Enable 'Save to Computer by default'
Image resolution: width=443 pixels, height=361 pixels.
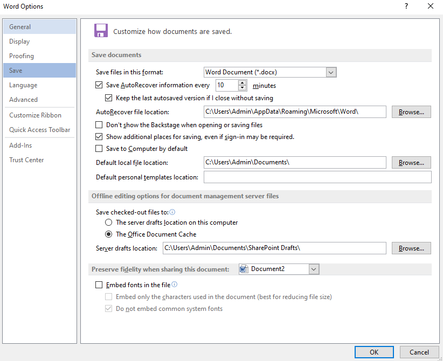coord(99,149)
